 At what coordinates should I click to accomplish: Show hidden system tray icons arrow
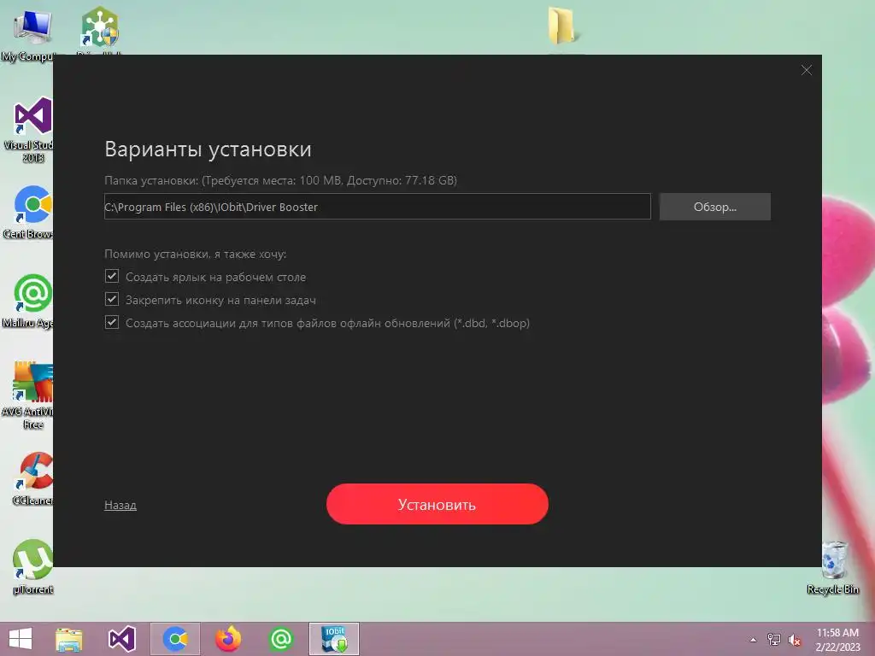[x=754, y=640]
